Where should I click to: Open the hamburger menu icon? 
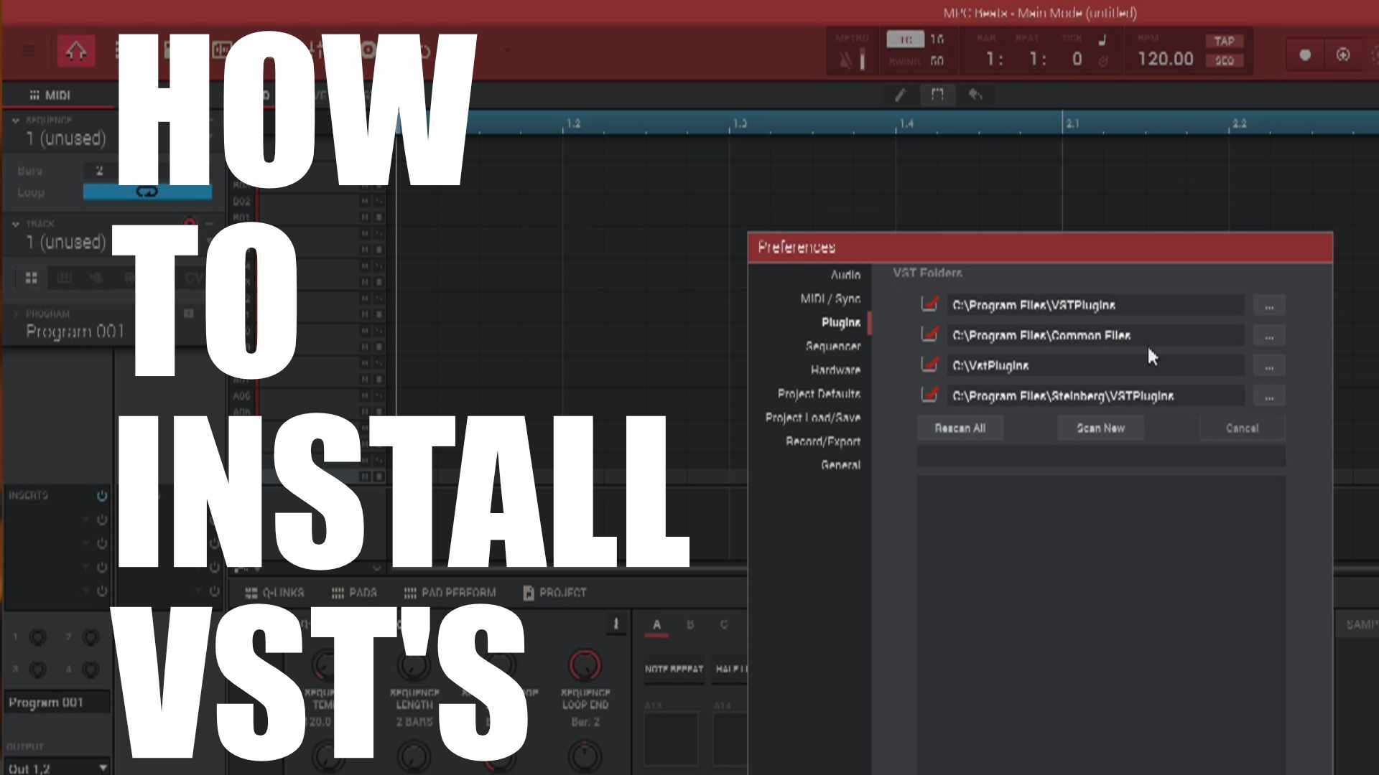pyautogui.click(x=27, y=50)
